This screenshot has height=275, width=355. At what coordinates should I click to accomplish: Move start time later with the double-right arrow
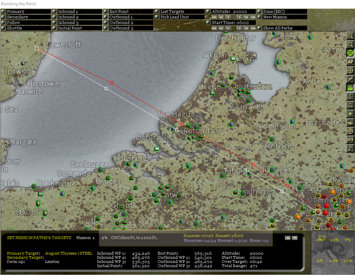coord(246,28)
